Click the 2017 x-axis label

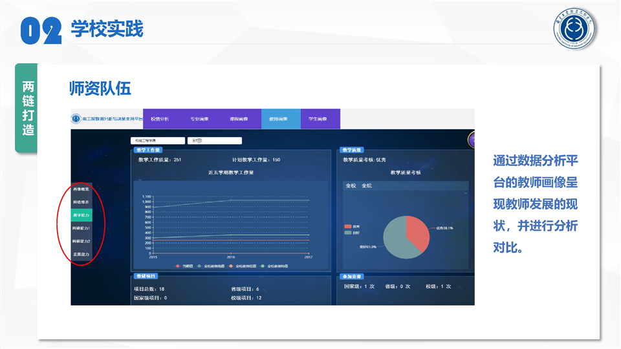click(309, 257)
